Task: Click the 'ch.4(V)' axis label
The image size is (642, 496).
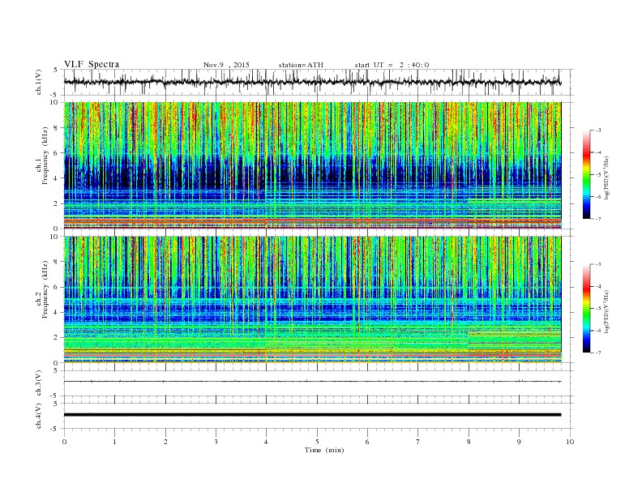Action: click(39, 416)
